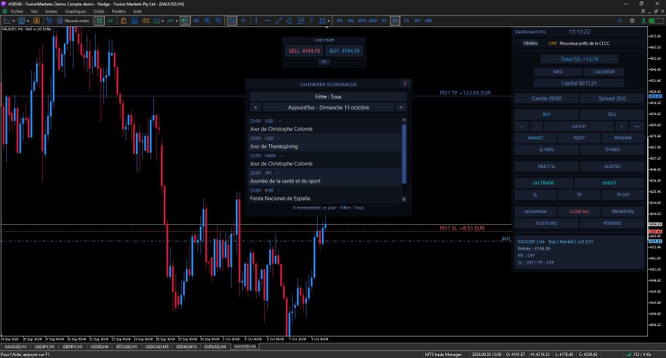Click the BREAKEVEN button

pos(623,212)
